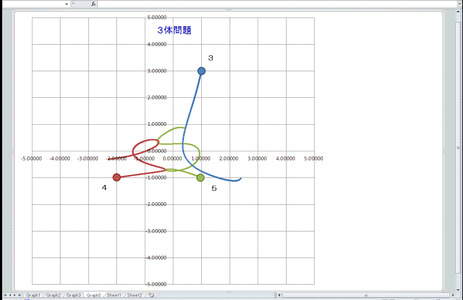463x300 pixels.
Task: Click horizontal axis label 4.00000
Action: click(x=285, y=158)
